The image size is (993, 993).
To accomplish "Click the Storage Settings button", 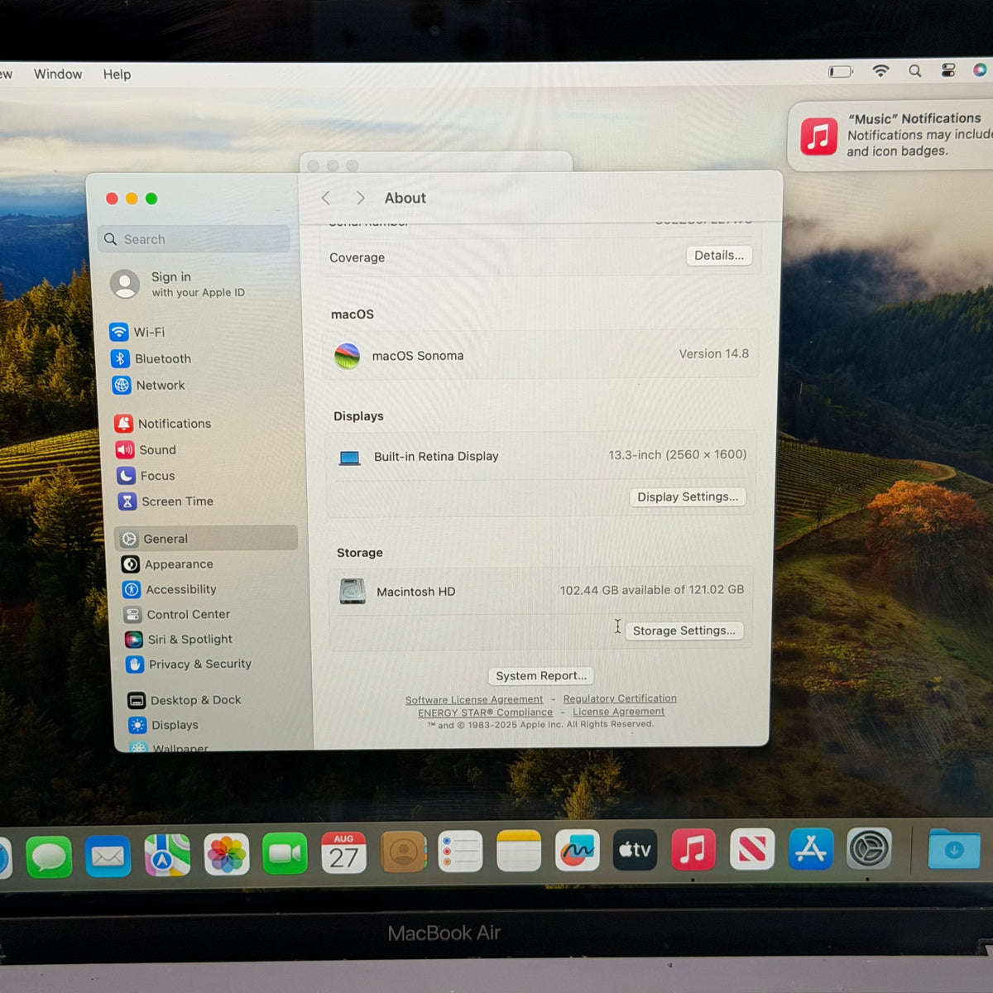I will pos(684,631).
